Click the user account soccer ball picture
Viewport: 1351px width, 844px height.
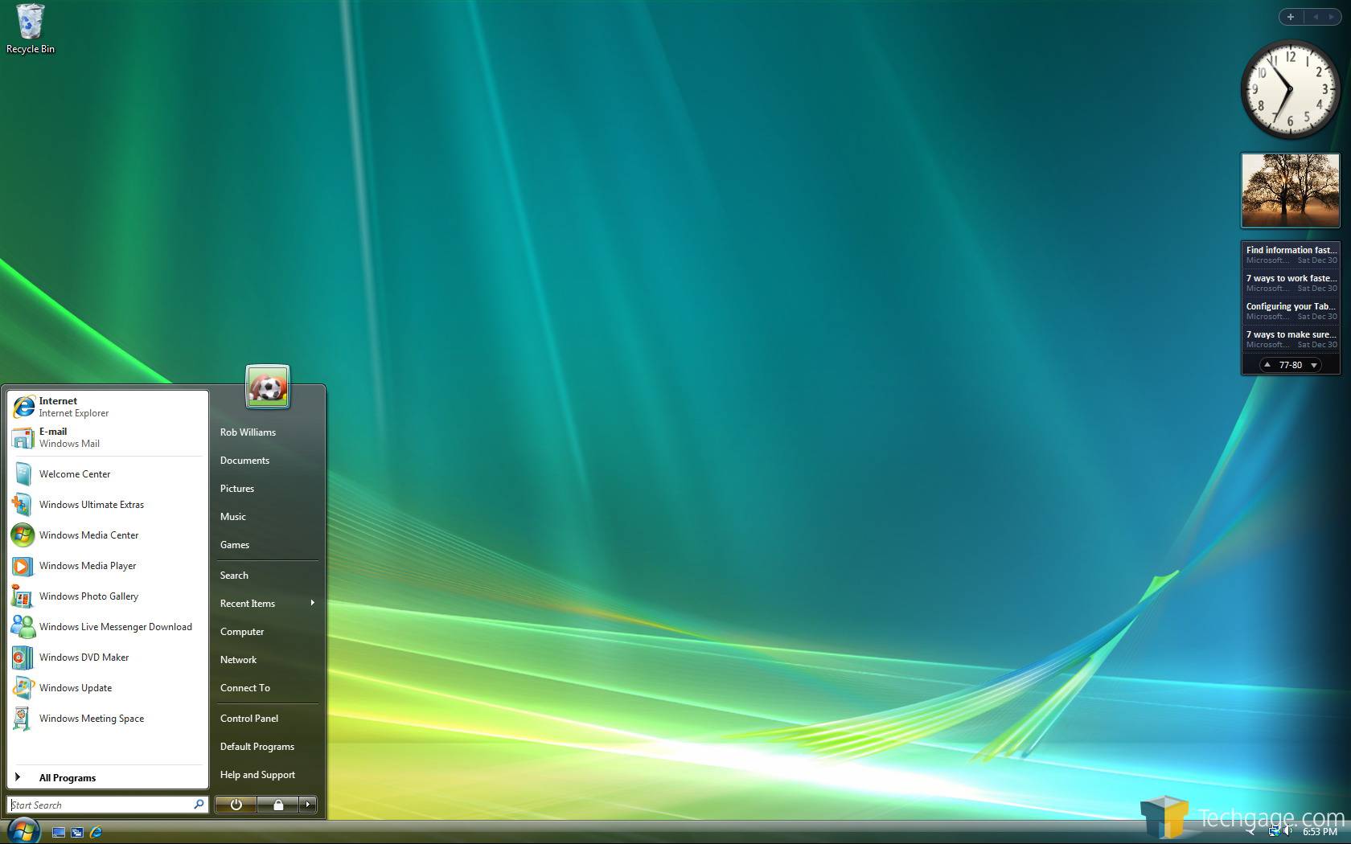coord(268,387)
